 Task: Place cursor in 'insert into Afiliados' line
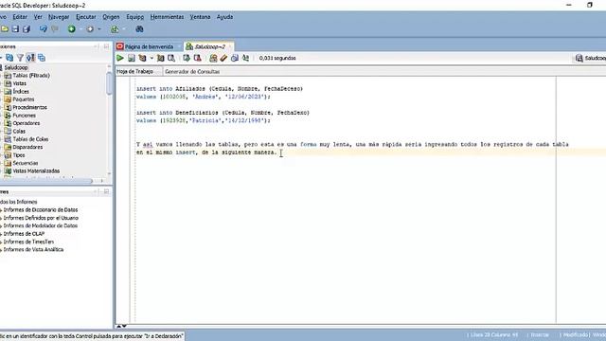[x=220, y=89]
